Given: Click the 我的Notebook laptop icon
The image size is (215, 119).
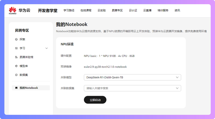Looking at the screenshot, I should 16,88.
